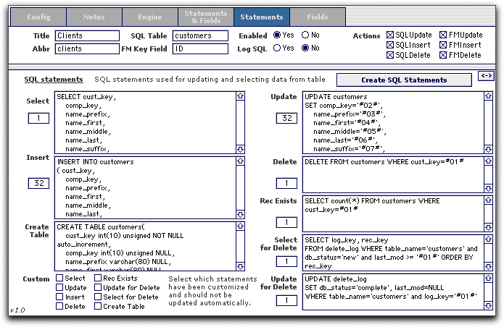Click the scroll down arrow in Update statement box
The height and width of the screenshot is (327, 504).
(488, 150)
